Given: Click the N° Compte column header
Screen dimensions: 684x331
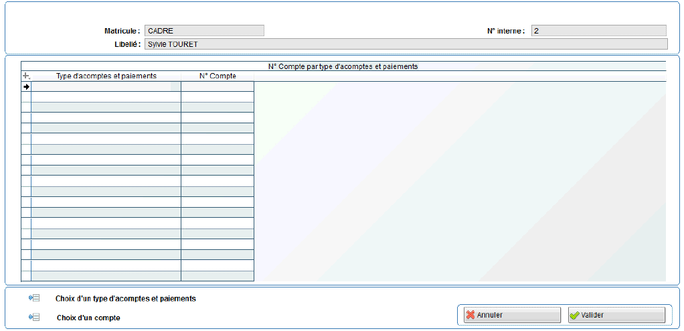Looking at the screenshot, I should tap(218, 76).
